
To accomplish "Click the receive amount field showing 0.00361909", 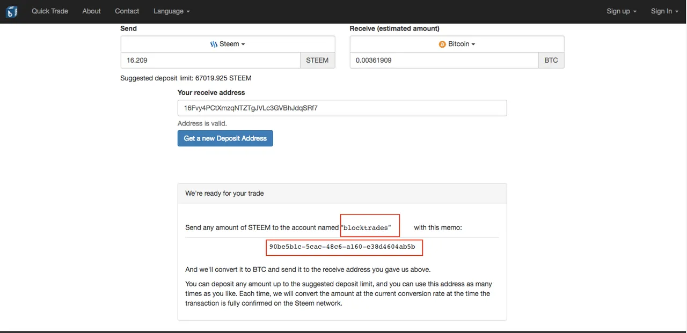I will (444, 60).
